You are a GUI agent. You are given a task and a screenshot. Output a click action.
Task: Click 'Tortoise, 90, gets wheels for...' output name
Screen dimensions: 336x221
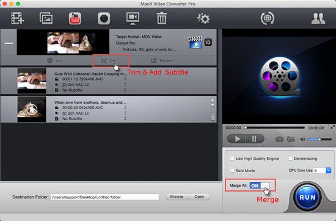coord(149,49)
